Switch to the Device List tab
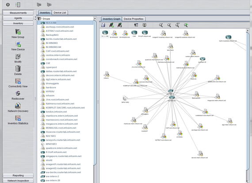 (60, 13)
